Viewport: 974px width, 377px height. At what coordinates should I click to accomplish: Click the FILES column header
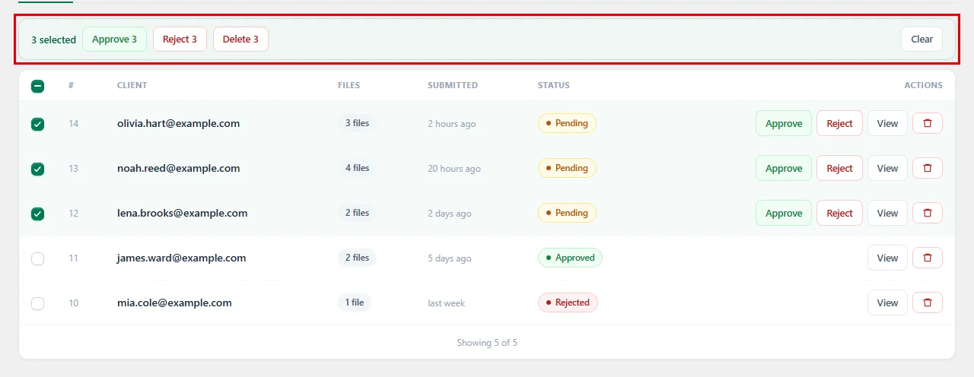[349, 85]
